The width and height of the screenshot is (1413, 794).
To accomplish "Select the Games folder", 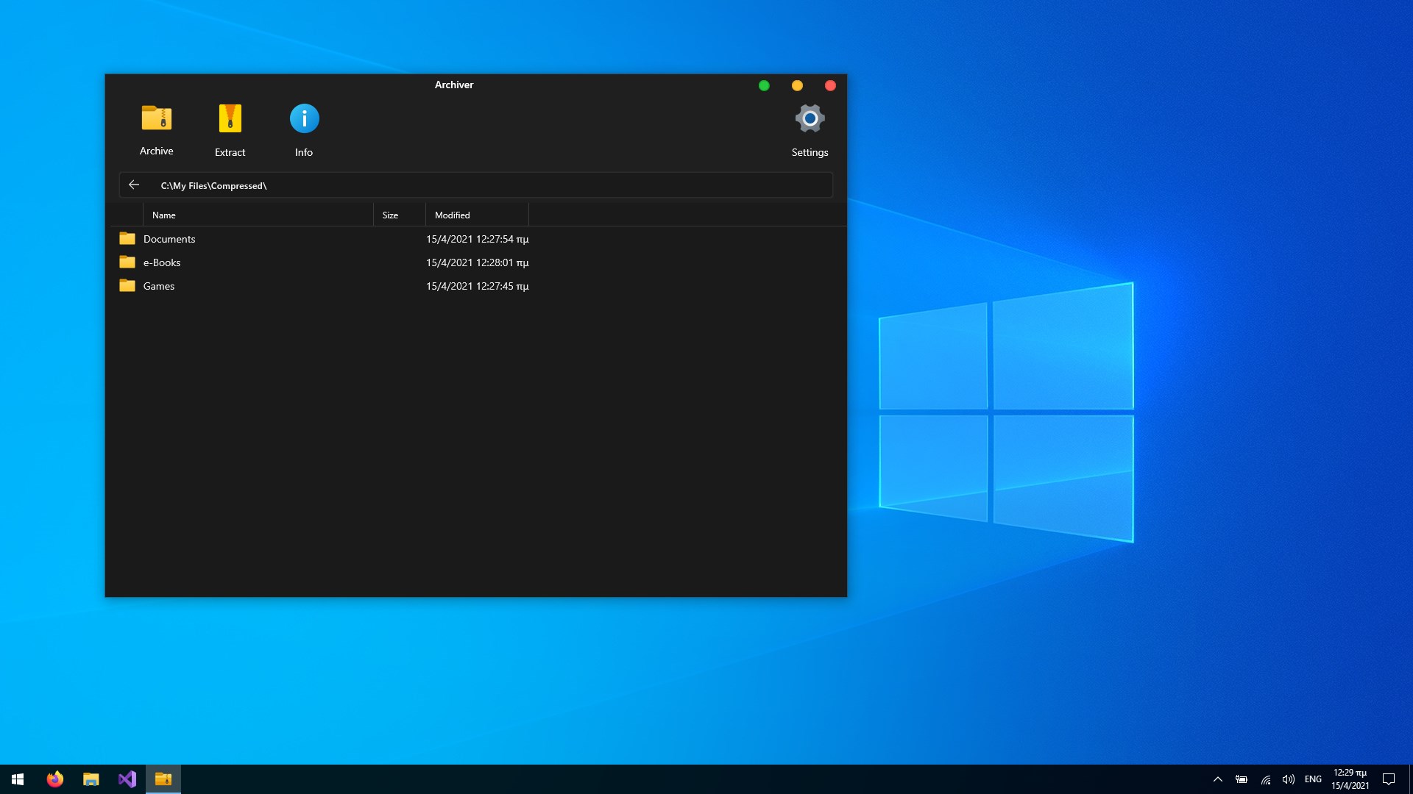I will [x=159, y=286].
